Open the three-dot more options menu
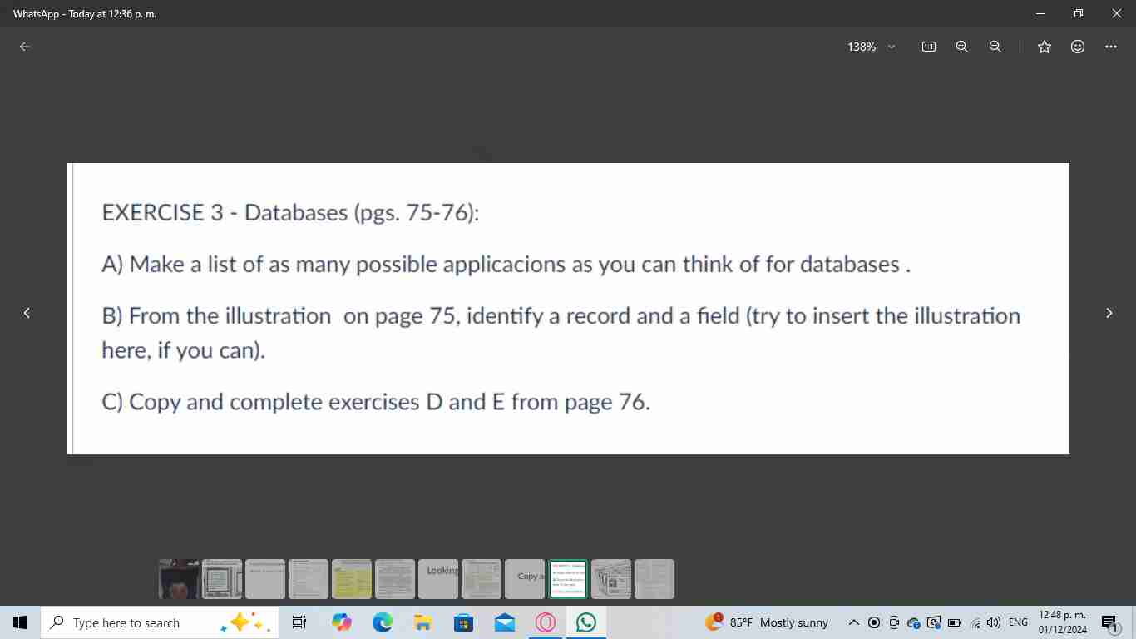This screenshot has height=639, width=1136. [1111, 47]
